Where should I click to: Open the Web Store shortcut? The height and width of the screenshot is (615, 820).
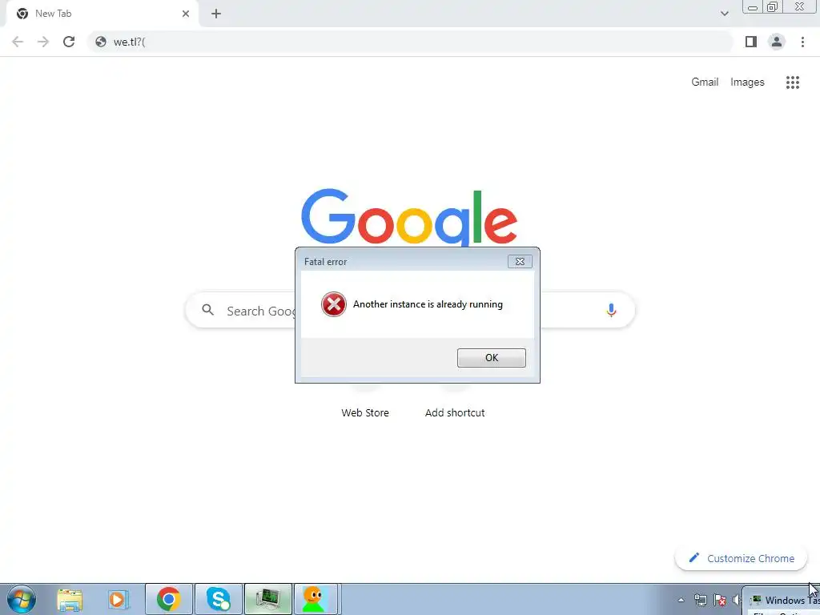coord(365,412)
